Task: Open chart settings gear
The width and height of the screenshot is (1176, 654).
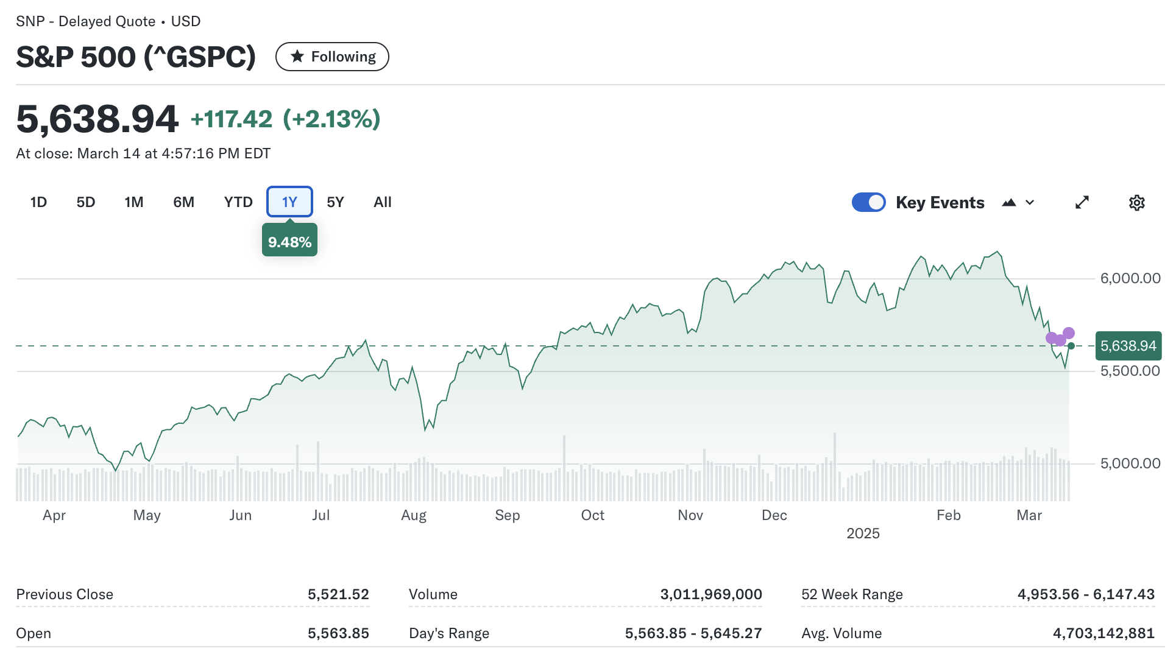Action: click(x=1136, y=203)
